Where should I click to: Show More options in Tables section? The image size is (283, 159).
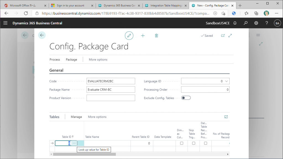[x=97, y=117]
